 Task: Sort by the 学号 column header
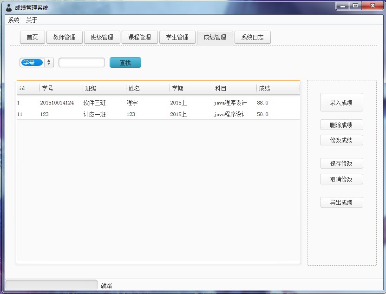pos(61,88)
